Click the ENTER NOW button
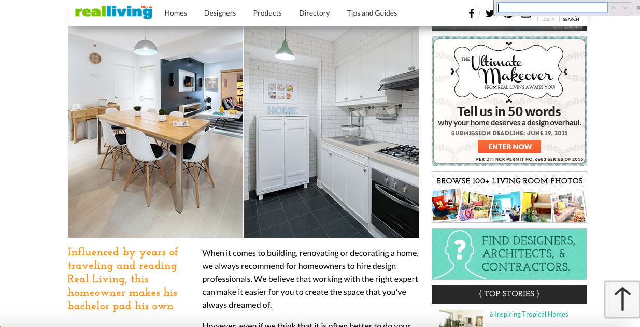The height and width of the screenshot is (327, 640). (x=509, y=147)
